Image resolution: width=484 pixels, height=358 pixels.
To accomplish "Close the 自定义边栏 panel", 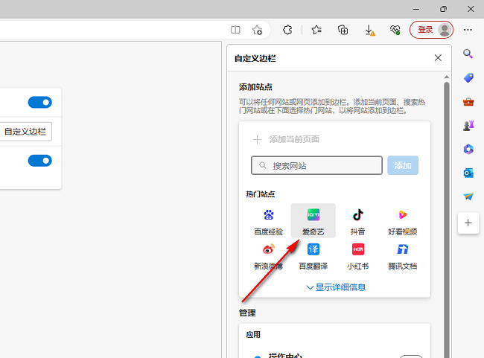I will click(x=438, y=57).
